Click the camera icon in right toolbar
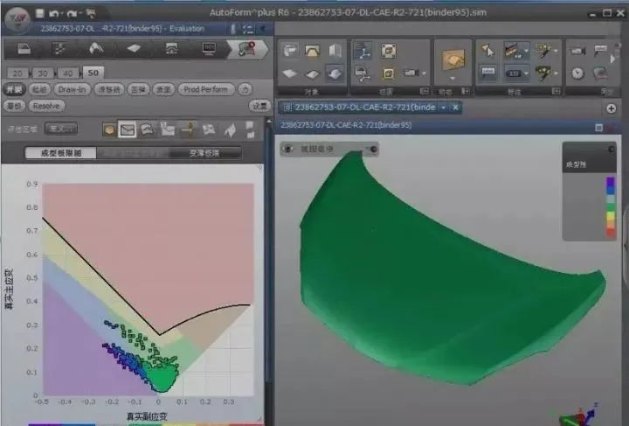The height and width of the screenshot is (426, 629). (578, 51)
